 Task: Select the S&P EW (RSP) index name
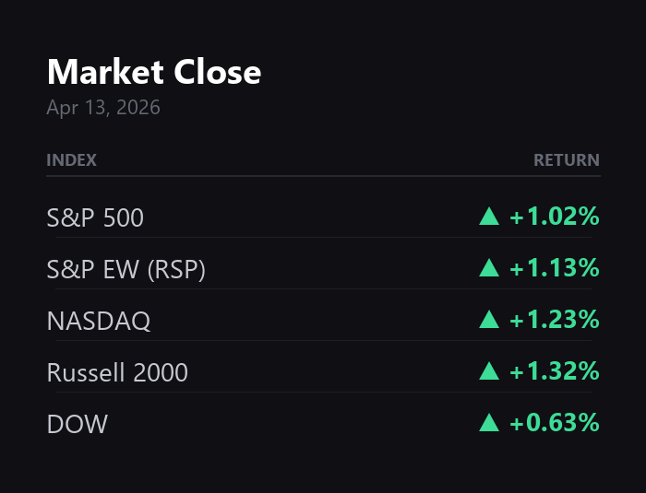click(x=126, y=269)
